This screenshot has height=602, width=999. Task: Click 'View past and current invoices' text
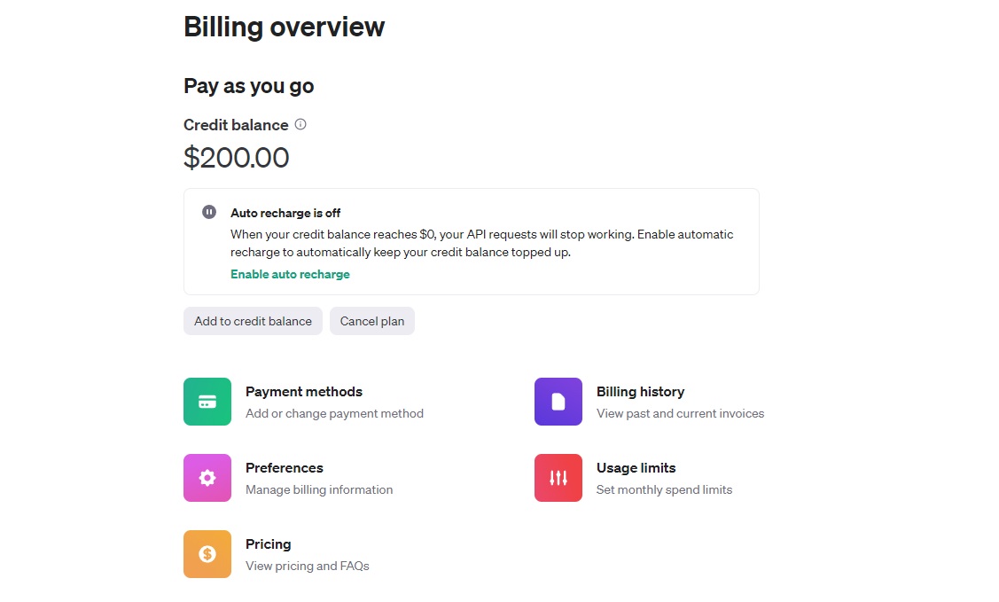point(680,413)
